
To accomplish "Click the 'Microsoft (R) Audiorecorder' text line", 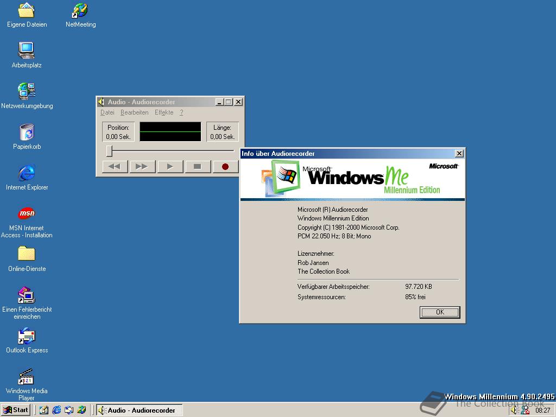I will [333, 210].
